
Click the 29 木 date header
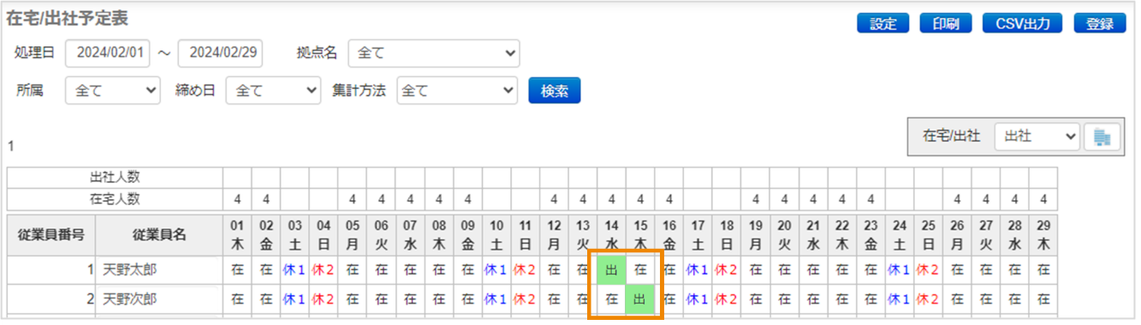1043,235
